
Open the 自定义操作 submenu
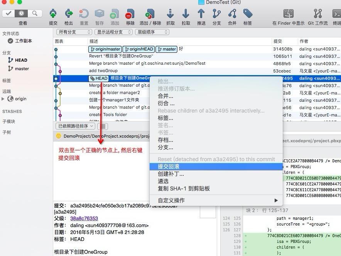[x=216, y=200]
